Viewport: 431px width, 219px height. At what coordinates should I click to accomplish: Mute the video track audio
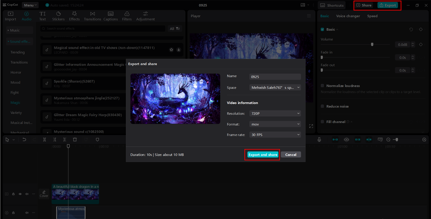[x=27, y=194]
